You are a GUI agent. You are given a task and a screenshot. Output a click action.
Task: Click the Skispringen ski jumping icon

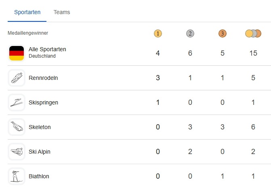click(17, 102)
